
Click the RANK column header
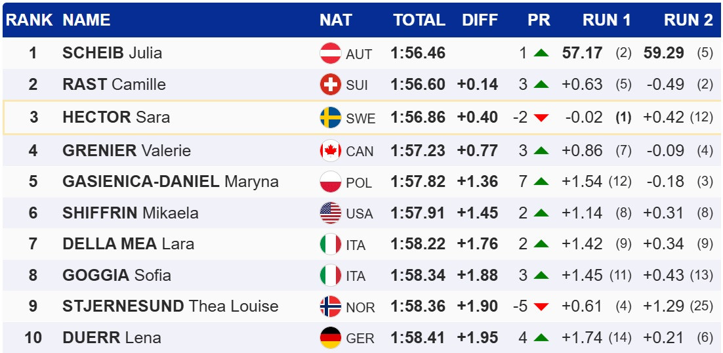(30, 20)
